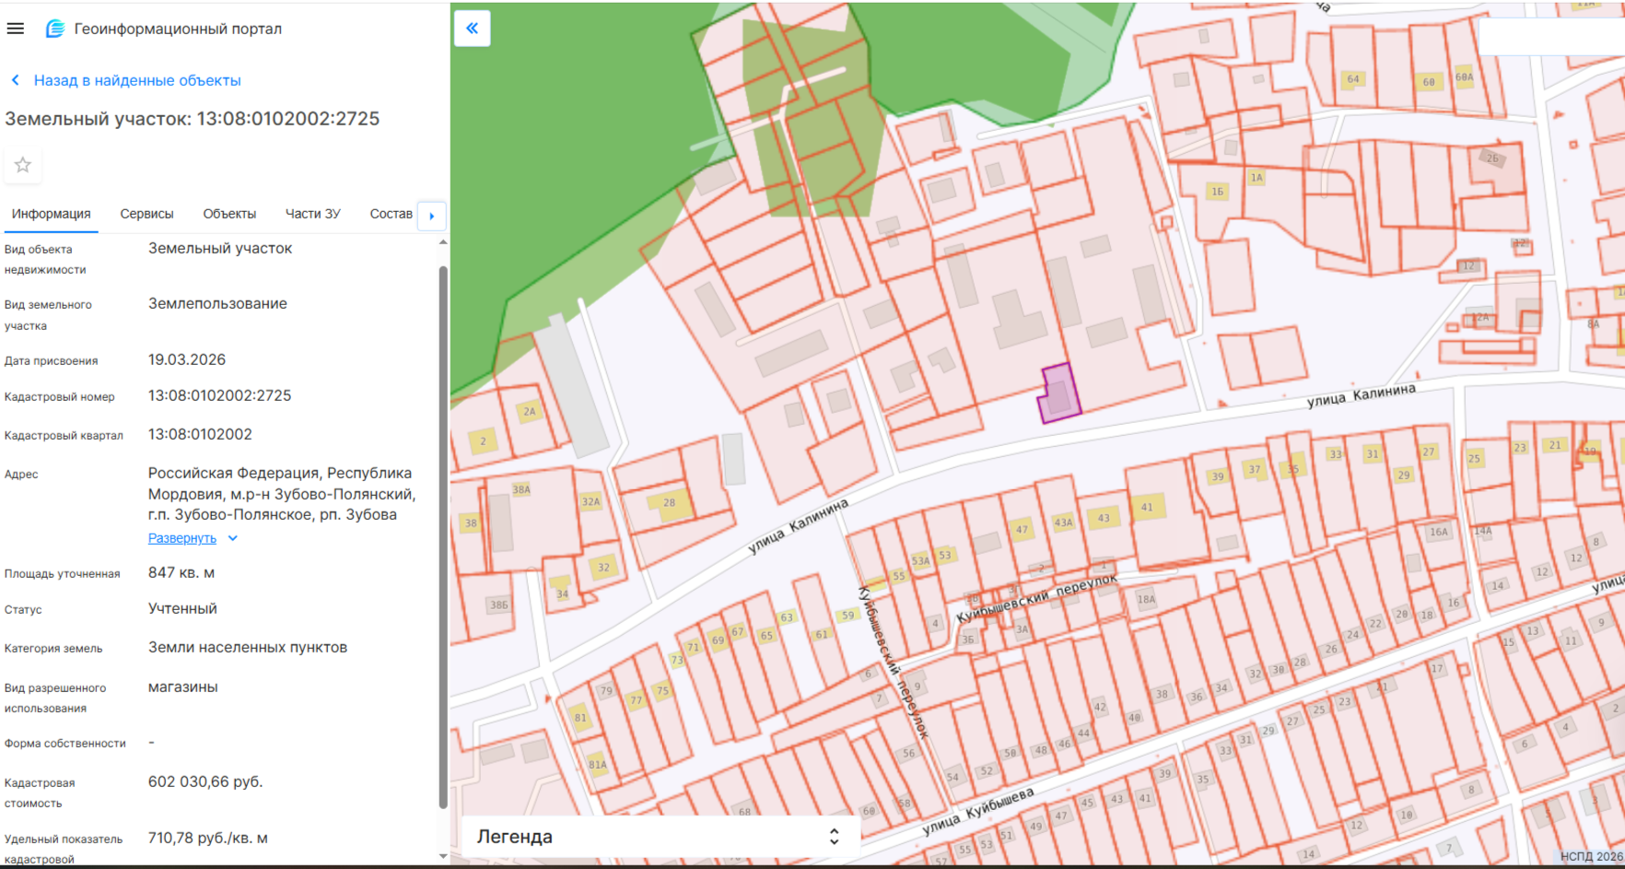1625x869 pixels.
Task: Select the Состав tab
Action: pyautogui.click(x=392, y=214)
